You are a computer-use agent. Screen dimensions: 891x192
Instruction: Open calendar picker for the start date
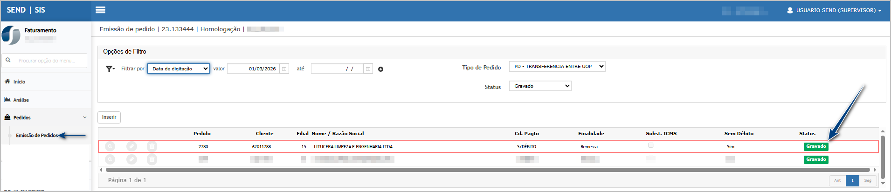click(284, 69)
